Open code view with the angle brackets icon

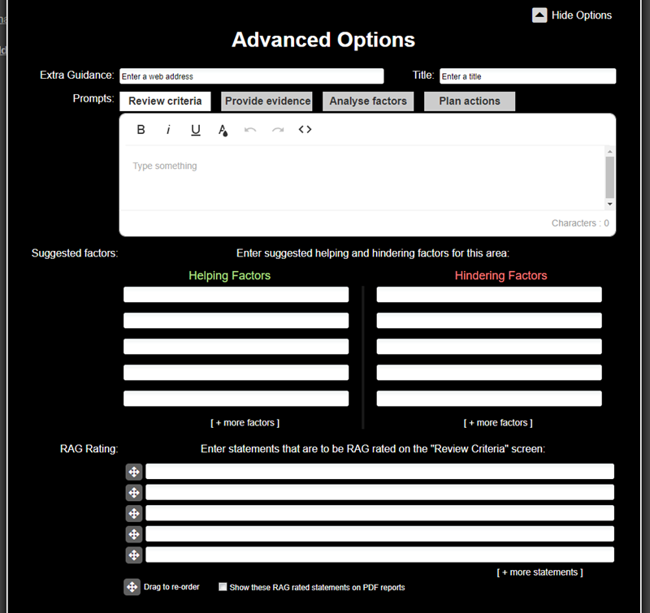point(305,129)
